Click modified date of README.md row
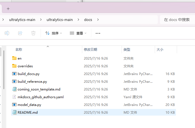The image size is (195, 128). click(96, 113)
